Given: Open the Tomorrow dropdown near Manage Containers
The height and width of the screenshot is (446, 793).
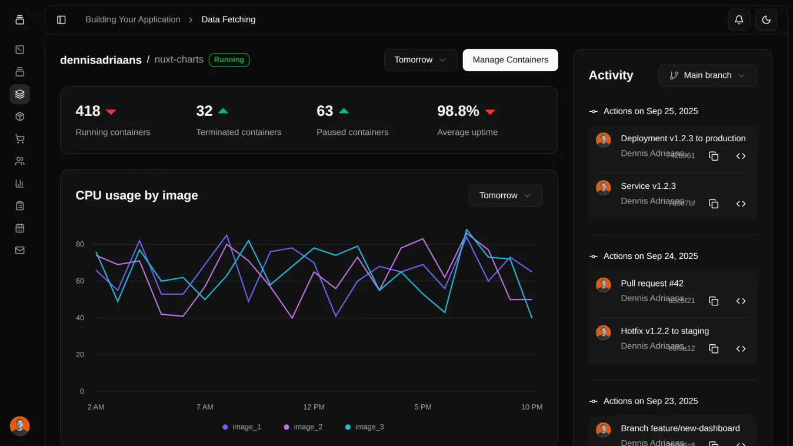Looking at the screenshot, I should 421,59.
